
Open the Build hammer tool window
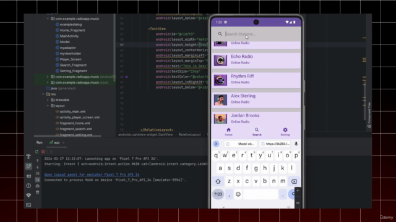tap(28, 157)
